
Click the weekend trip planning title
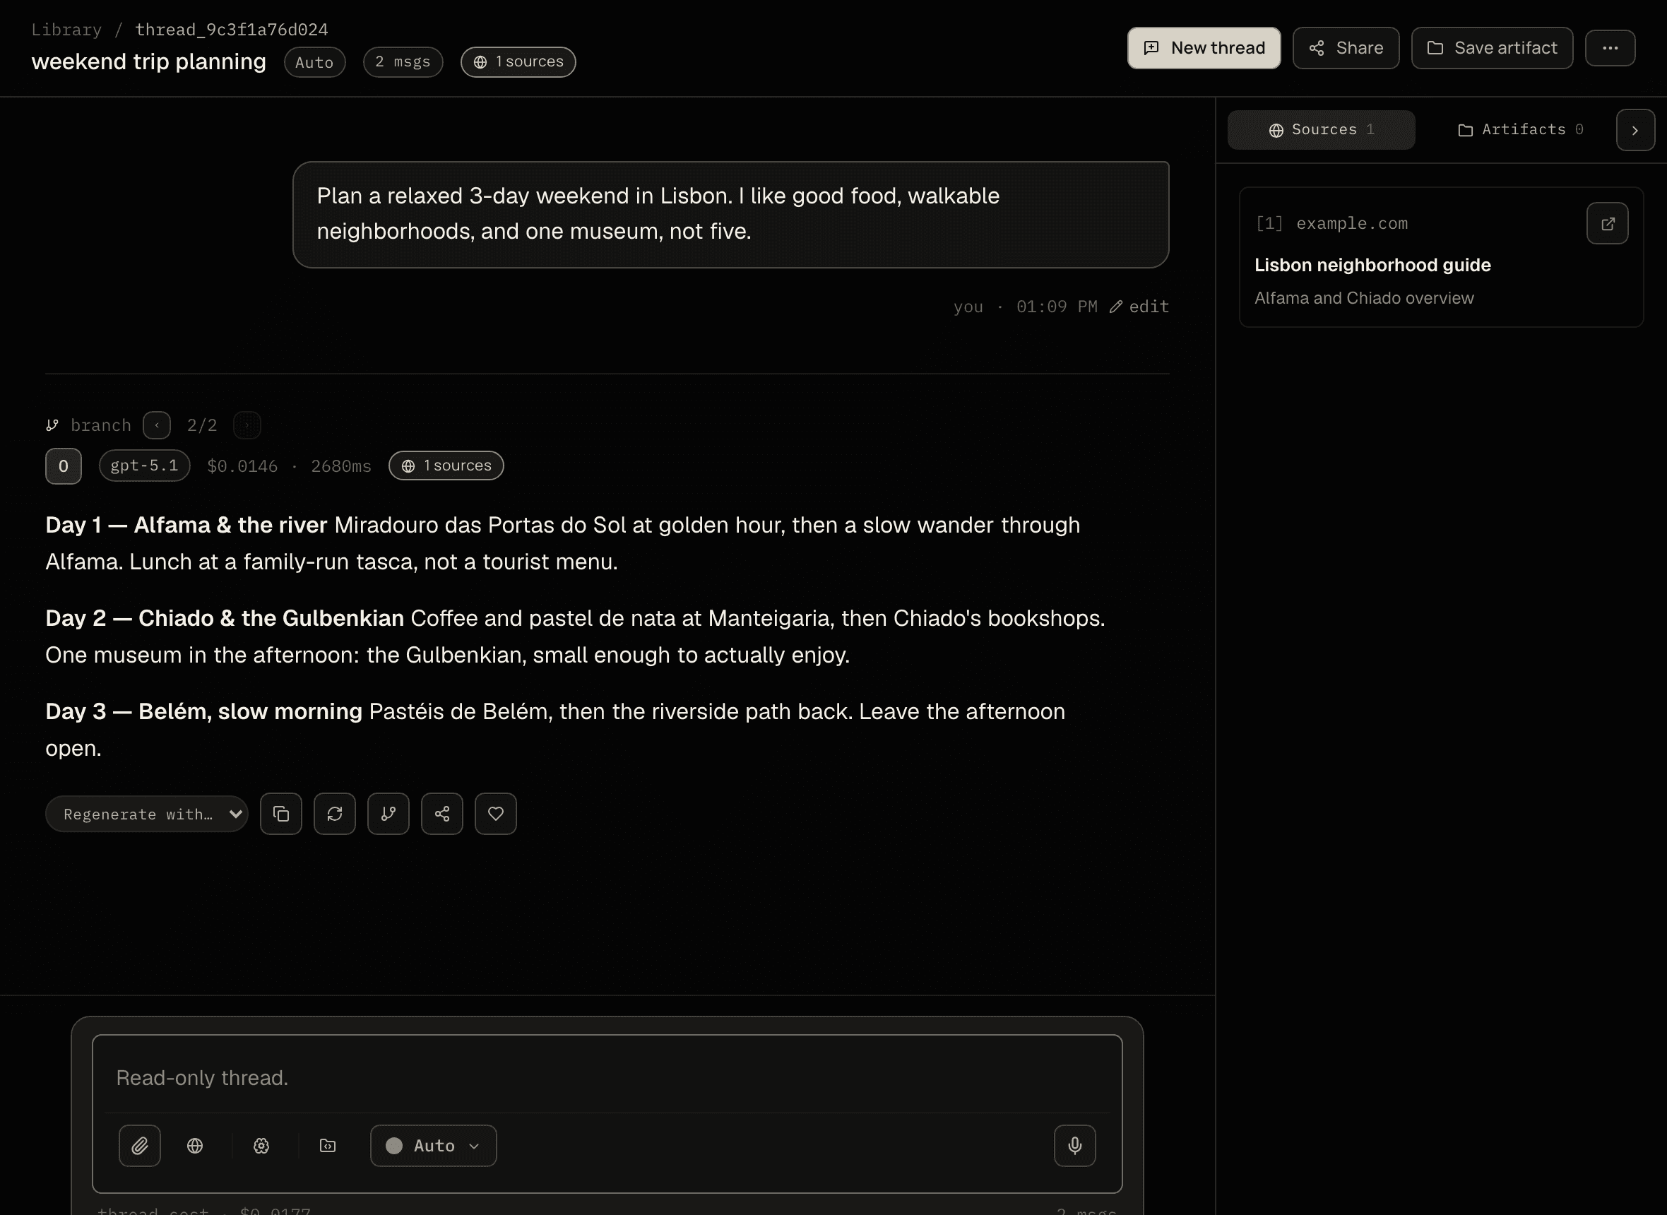148,61
